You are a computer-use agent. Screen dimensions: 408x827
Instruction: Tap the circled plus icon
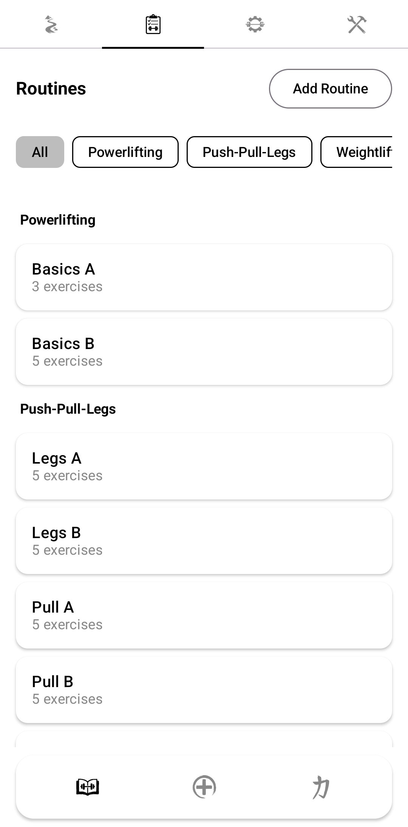(204, 787)
